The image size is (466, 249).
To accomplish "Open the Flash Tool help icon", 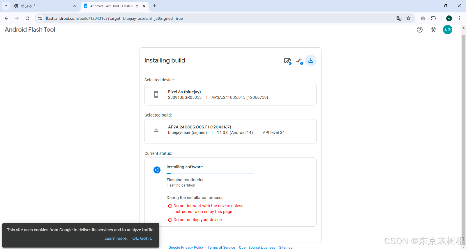I will pos(419,30).
